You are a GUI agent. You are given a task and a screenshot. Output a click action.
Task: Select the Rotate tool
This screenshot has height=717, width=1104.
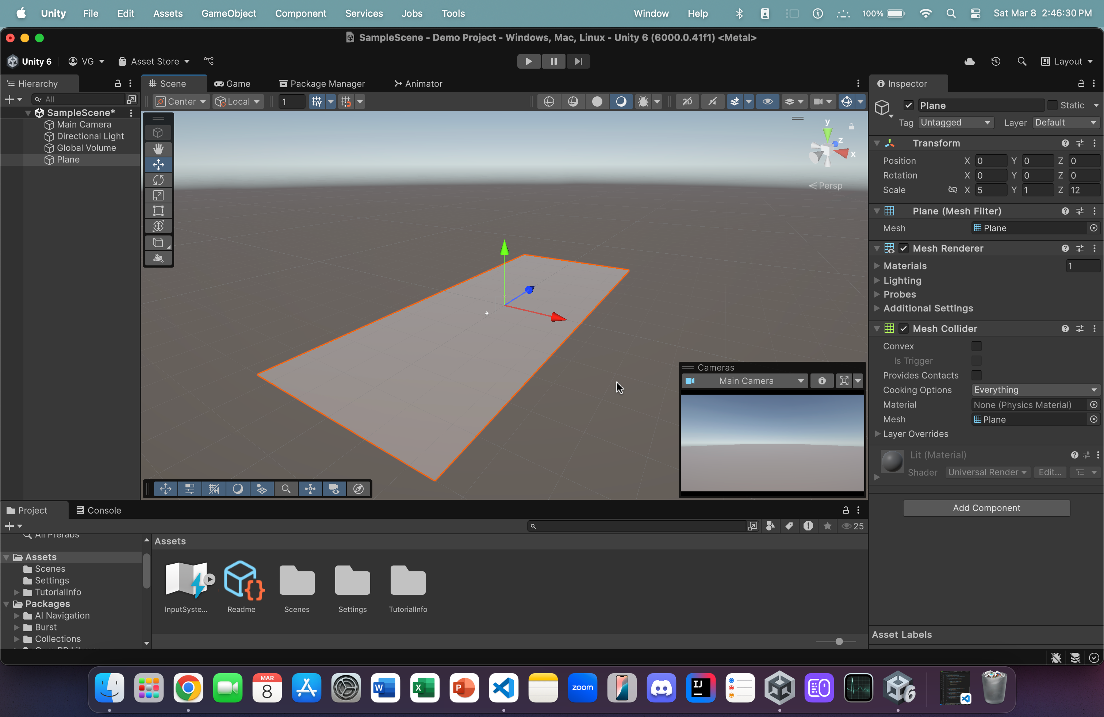coord(158,180)
